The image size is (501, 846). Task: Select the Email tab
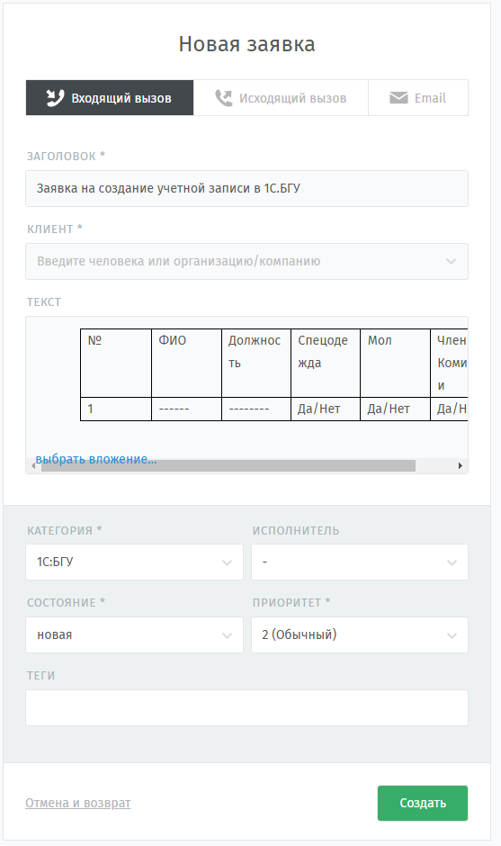tap(418, 98)
